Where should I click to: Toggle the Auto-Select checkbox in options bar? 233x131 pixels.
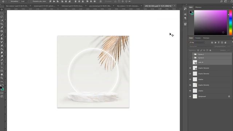9,1
